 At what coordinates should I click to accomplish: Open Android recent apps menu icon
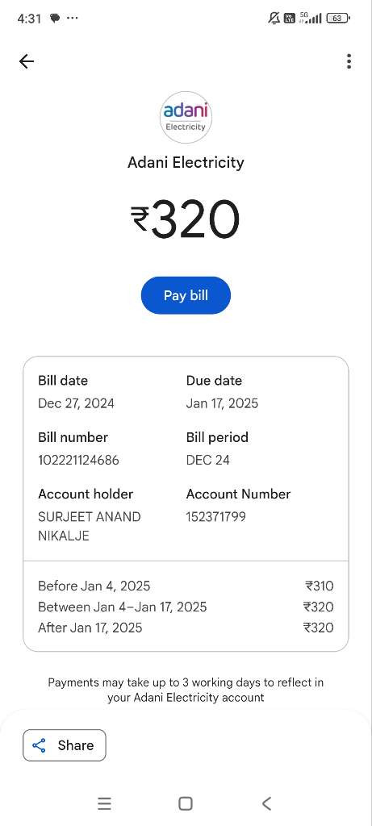tap(104, 803)
